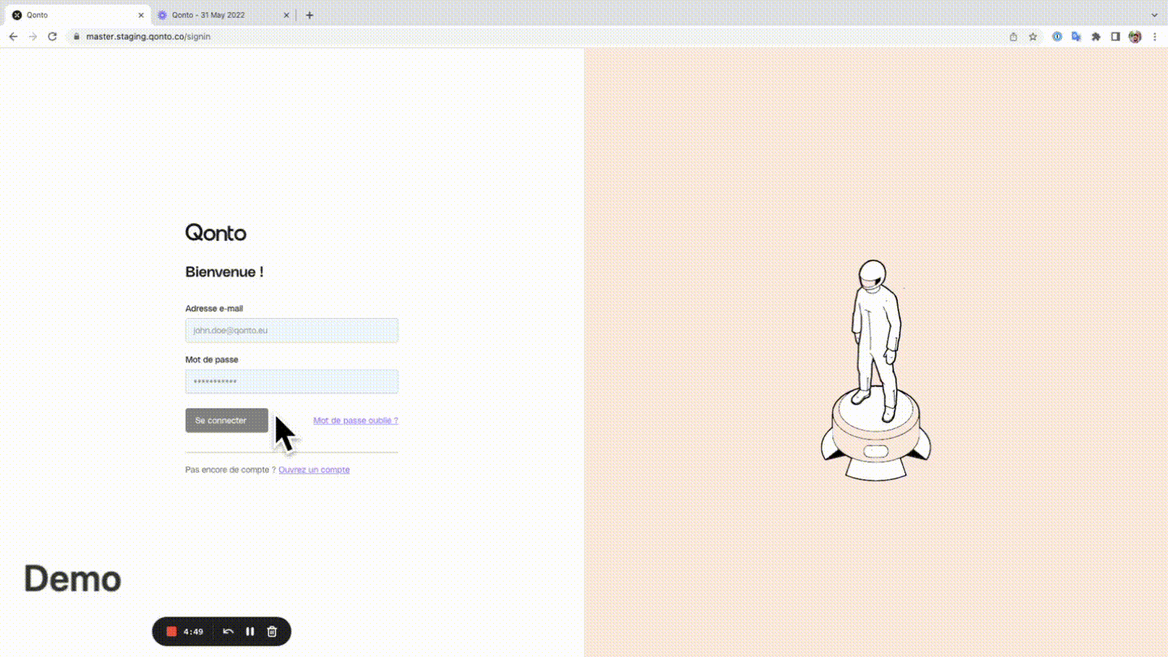Restart the recording with undo arrow
The height and width of the screenshot is (657, 1168).
coord(228,631)
